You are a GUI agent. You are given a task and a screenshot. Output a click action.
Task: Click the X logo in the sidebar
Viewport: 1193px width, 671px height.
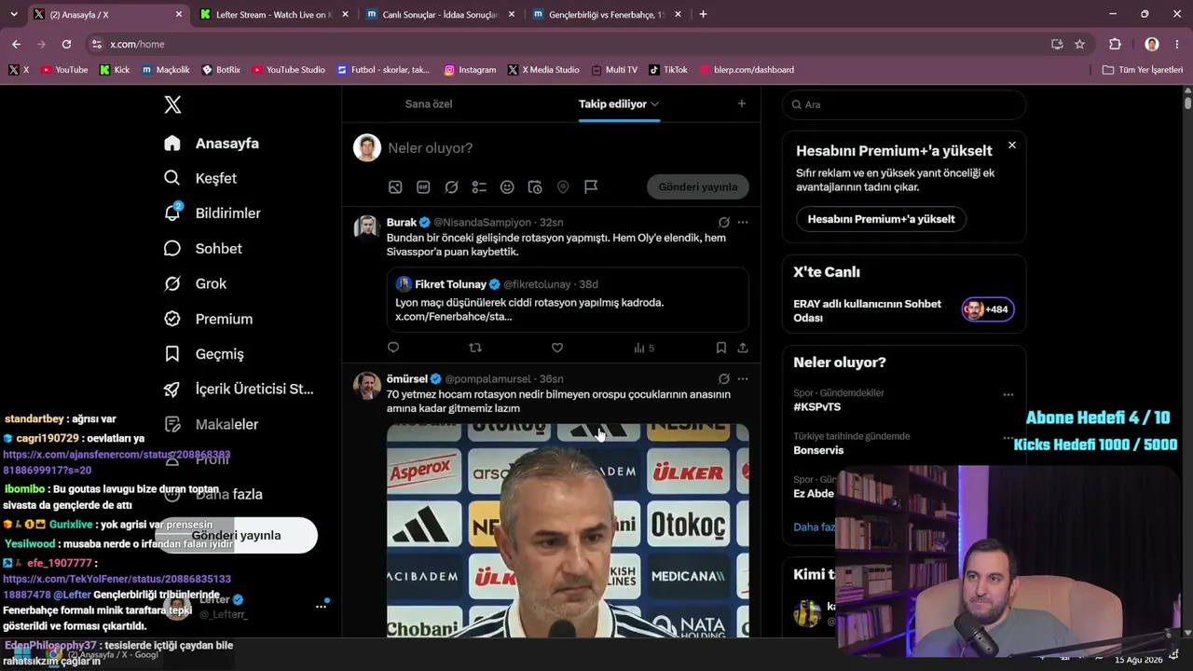(x=172, y=104)
